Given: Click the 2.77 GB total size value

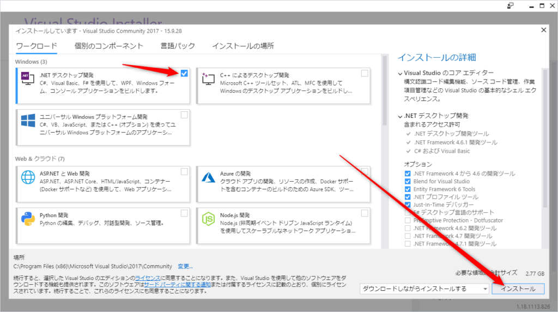Looking at the screenshot, I should (x=535, y=273).
